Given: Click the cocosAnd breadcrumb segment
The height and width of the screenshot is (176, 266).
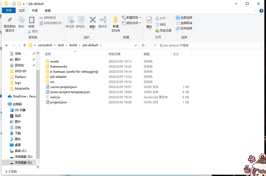Looking at the screenshot, I should (x=45, y=45).
